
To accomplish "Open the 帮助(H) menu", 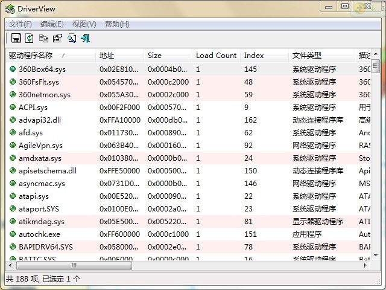I will 117,24.
